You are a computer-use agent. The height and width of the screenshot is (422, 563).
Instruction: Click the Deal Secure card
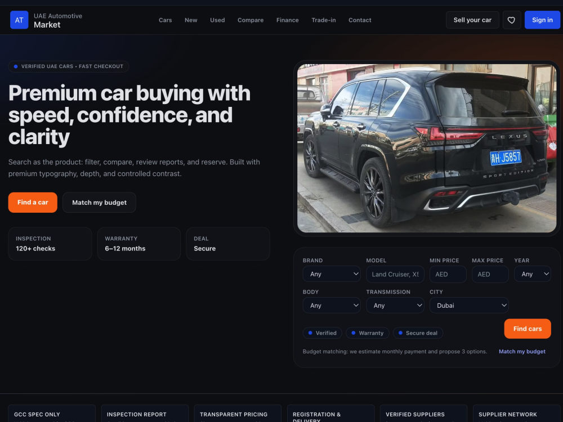[228, 244]
